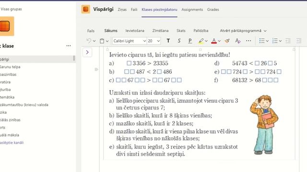Open the Vizuālā māksla channel
Viewport: 307px width, 172px height.
10,135
